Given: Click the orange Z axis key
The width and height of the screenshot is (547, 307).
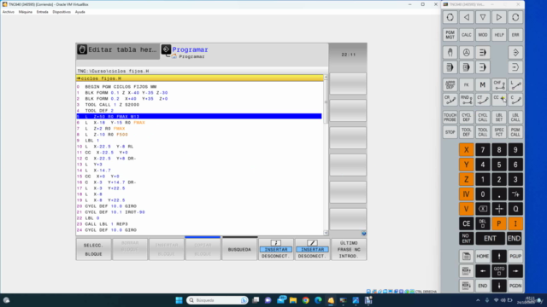Looking at the screenshot, I should coord(467,180).
